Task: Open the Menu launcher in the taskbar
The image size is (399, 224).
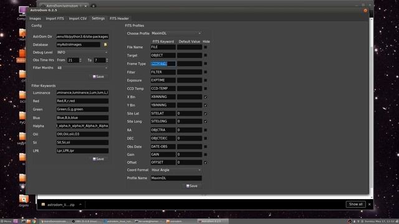Action: coord(6,222)
